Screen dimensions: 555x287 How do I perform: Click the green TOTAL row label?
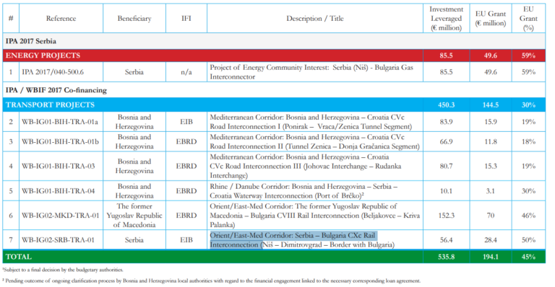pyautogui.click(x=19, y=257)
